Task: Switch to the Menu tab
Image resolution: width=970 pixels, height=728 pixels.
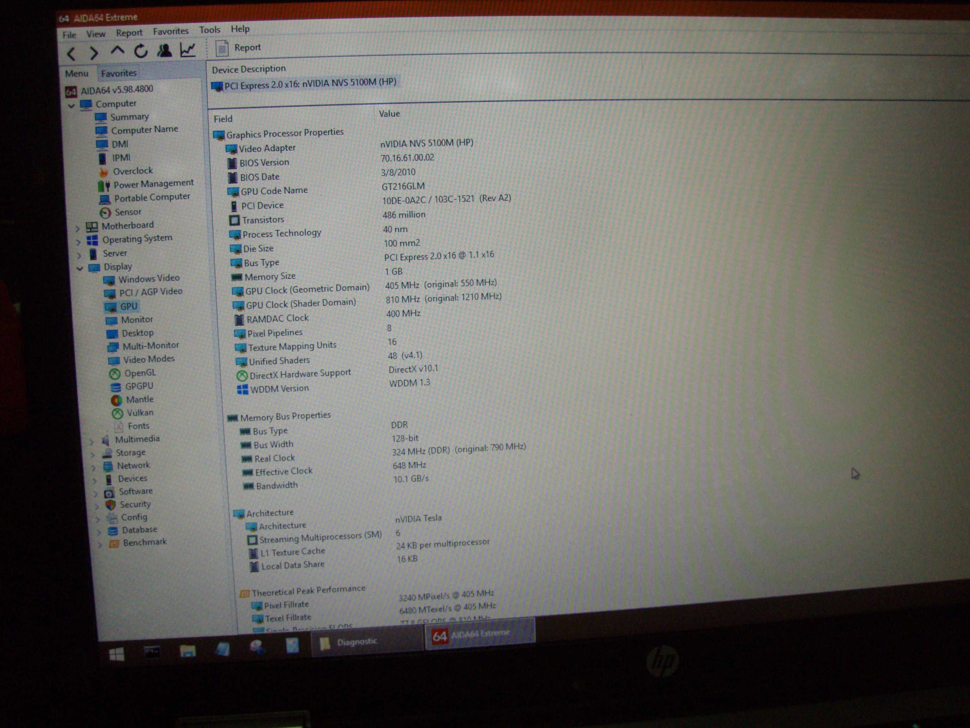Action: (x=77, y=73)
